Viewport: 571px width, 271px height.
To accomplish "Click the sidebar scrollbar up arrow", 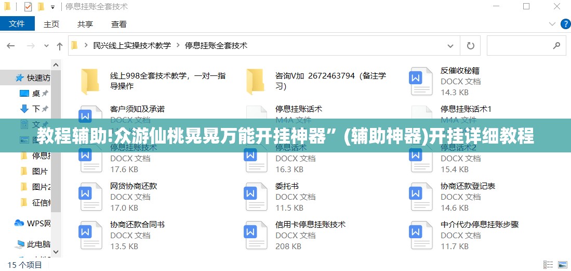I will click(x=56, y=65).
